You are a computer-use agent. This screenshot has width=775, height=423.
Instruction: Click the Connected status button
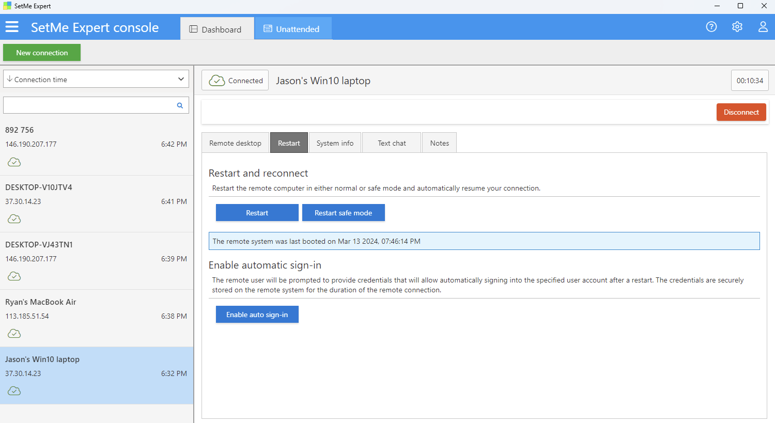pyautogui.click(x=235, y=80)
